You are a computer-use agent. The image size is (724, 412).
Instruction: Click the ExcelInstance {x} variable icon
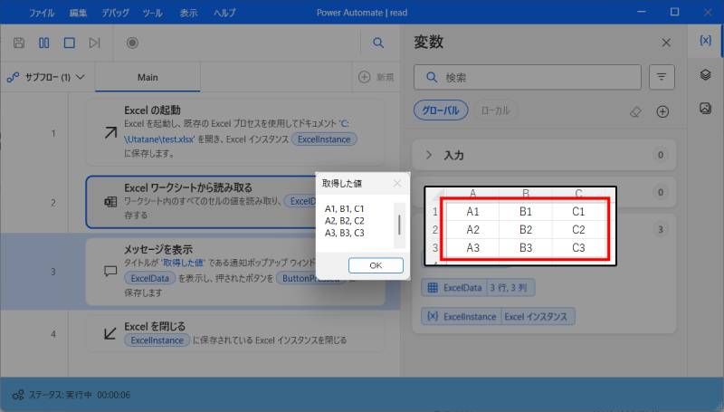tap(433, 316)
